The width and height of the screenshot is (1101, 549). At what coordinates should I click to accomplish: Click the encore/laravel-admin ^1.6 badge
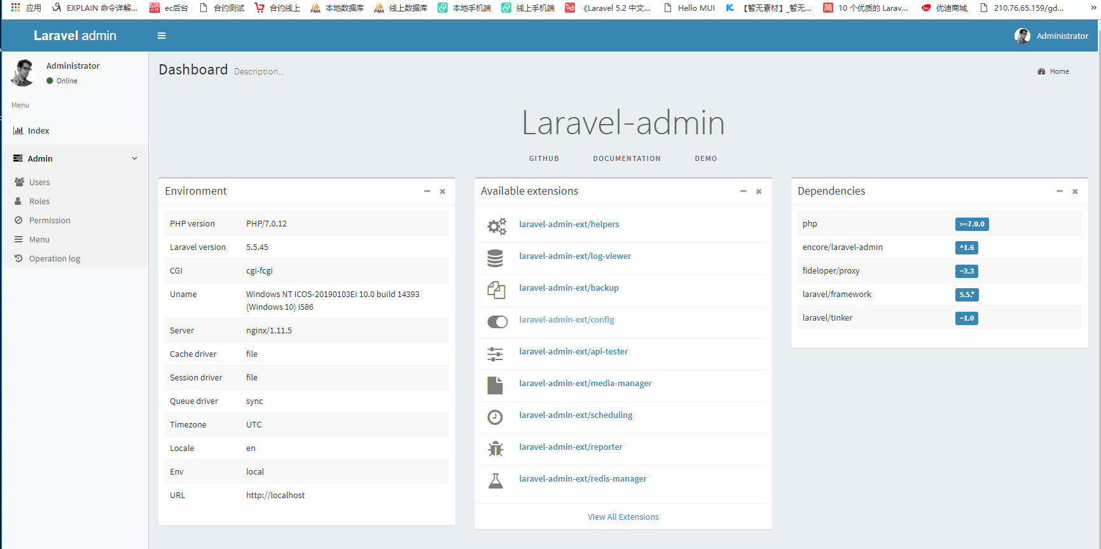pyautogui.click(x=967, y=247)
